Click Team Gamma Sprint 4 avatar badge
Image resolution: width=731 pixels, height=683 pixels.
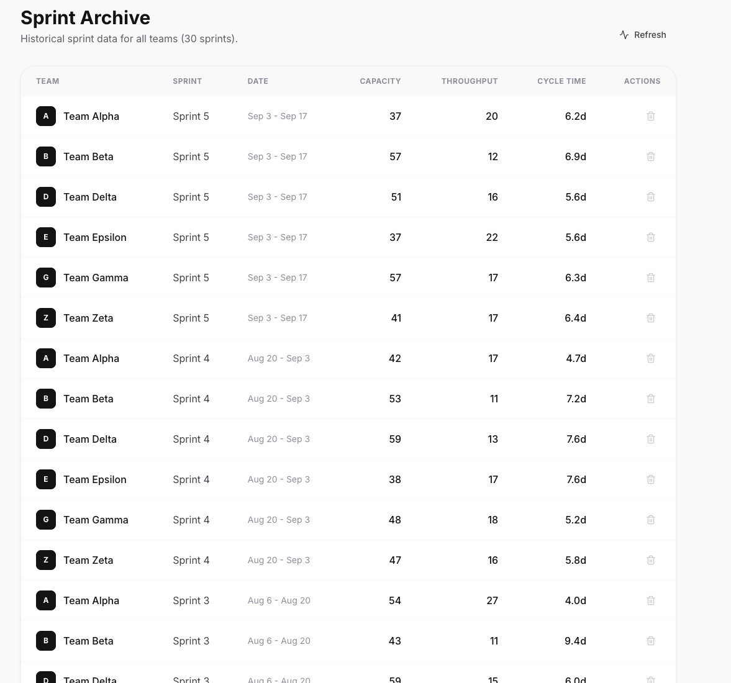point(46,520)
